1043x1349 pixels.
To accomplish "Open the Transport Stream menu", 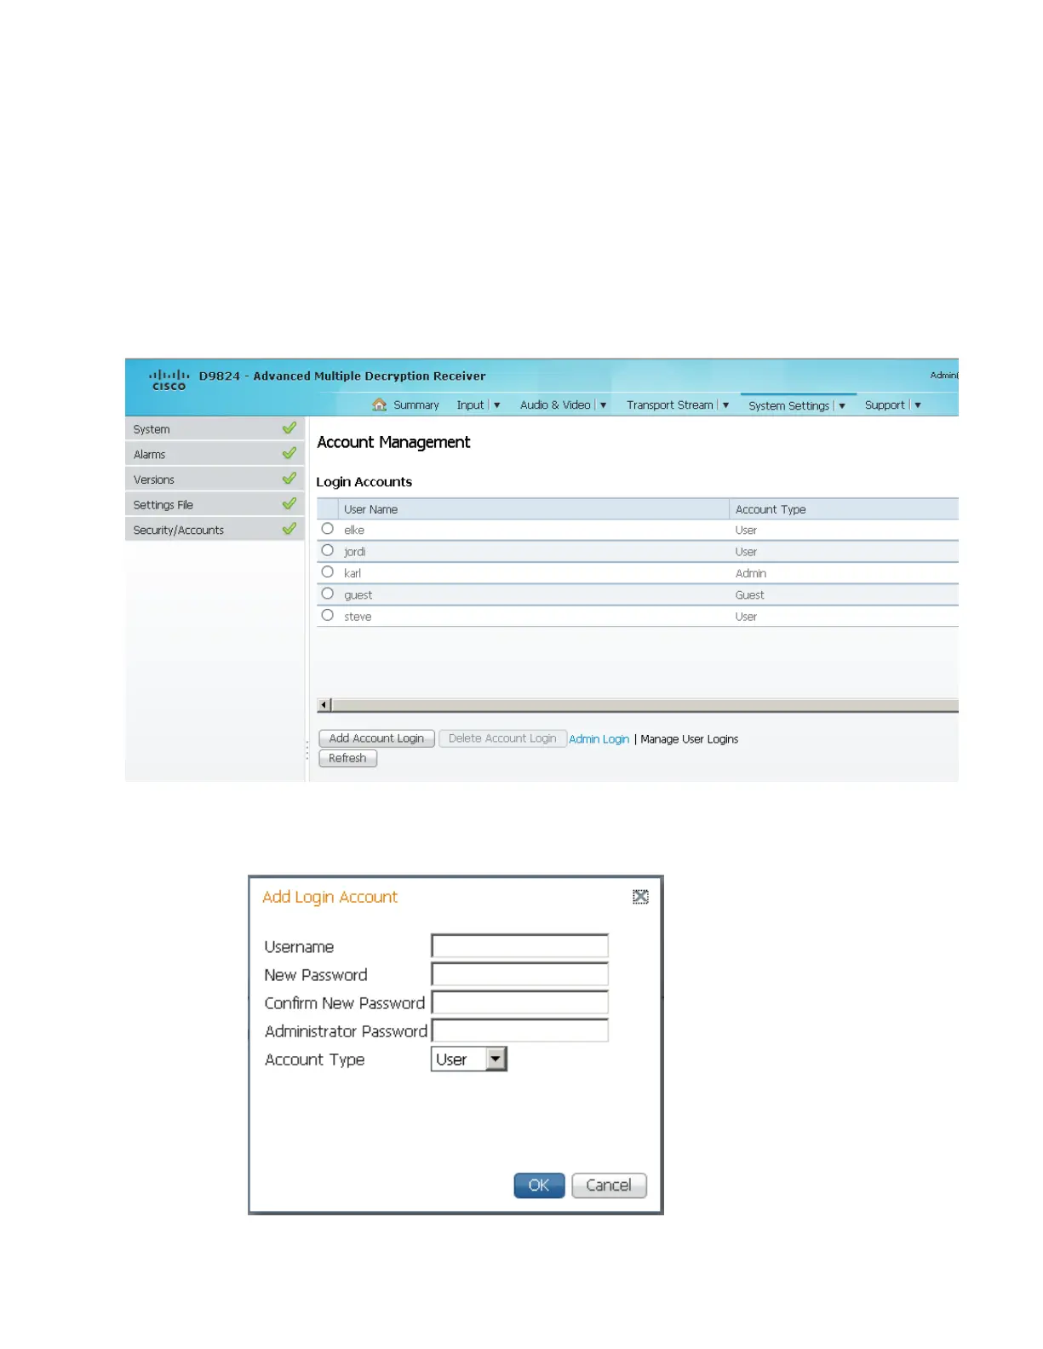I will point(670,405).
